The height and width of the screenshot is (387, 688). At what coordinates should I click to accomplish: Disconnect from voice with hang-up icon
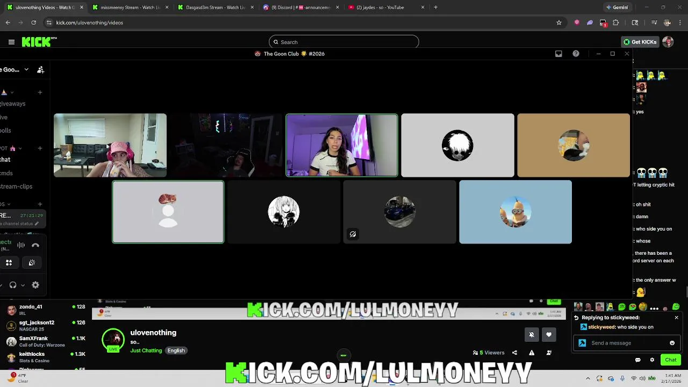(35, 245)
